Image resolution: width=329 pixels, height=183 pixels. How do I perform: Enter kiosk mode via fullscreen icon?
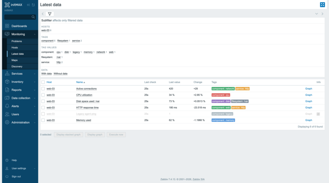click(x=322, y=5)
